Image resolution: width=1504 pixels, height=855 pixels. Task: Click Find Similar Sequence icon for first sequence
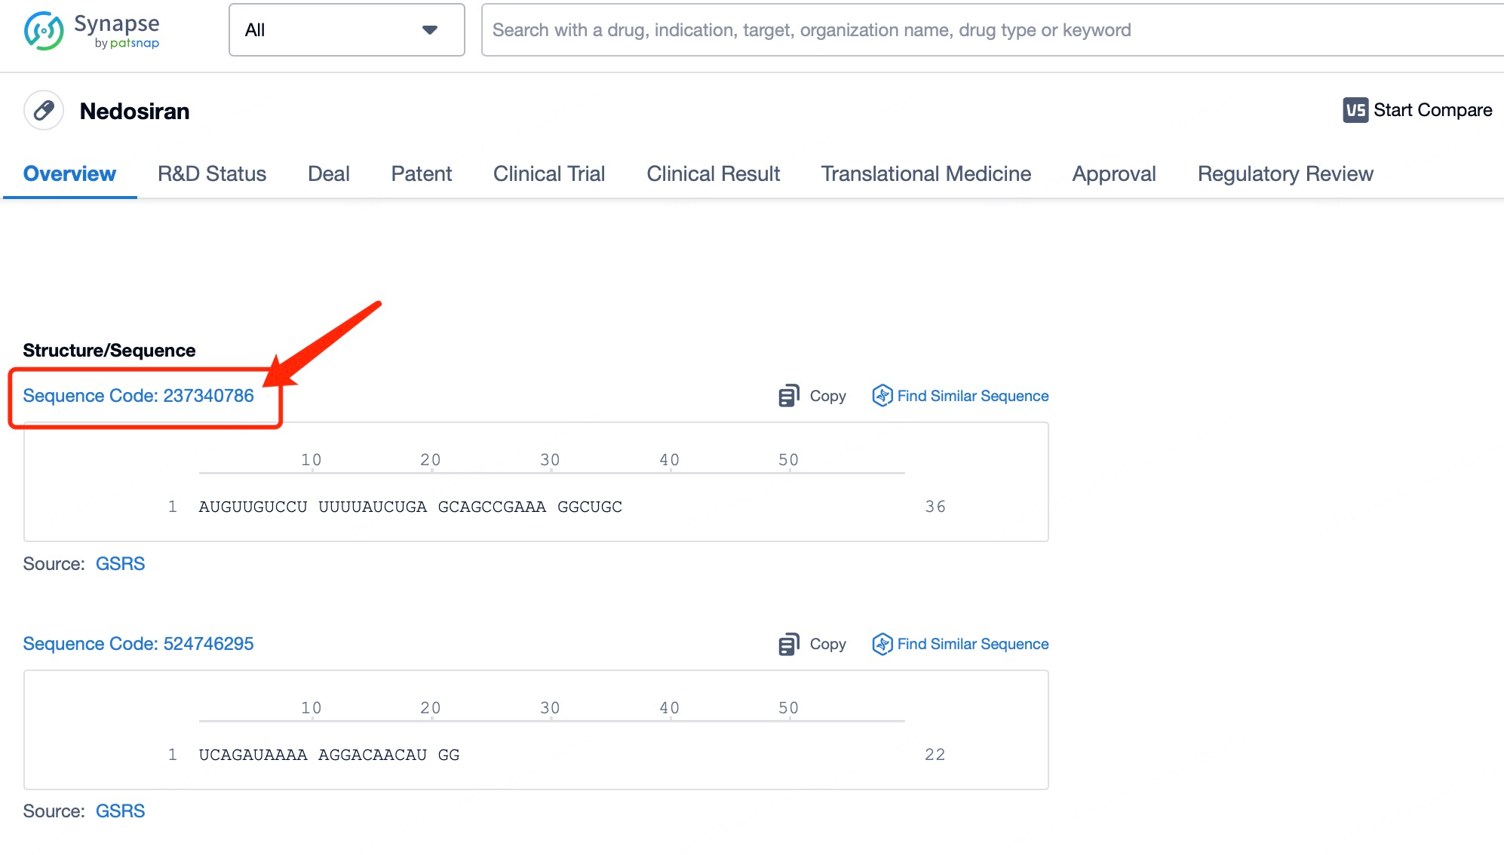(882, 396)
